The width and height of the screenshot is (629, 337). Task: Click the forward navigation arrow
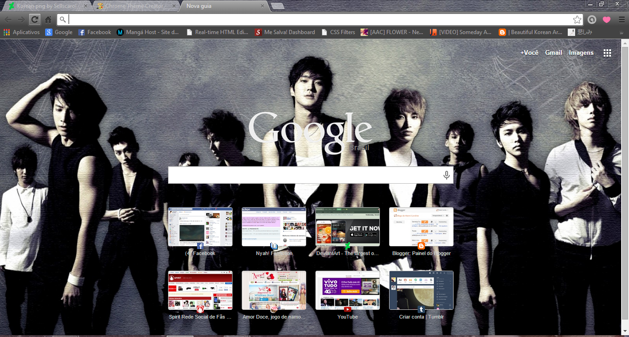tap(21, 19)
